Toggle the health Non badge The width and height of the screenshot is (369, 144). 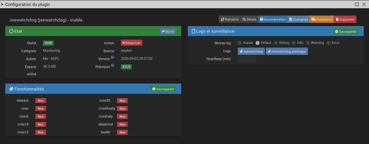[122, 132]
